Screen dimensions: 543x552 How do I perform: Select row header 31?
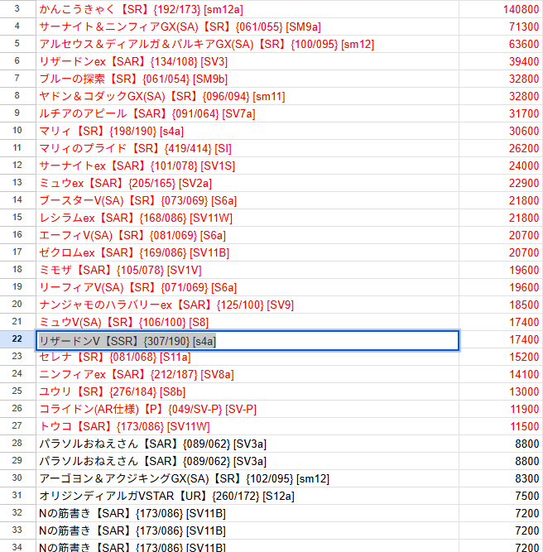[x=17, y=496]
